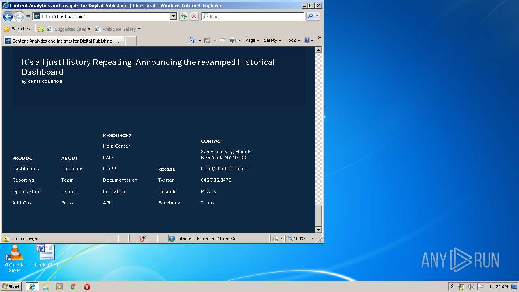Click the popup blocker status icon
The width and height of the screenshot is (519, 292).
(143, 238)
